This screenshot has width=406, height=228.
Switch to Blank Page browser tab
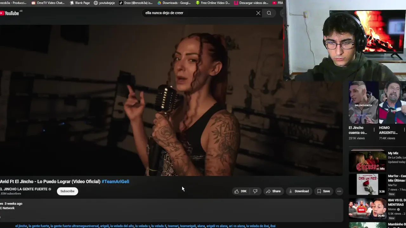tap(80, 3)
